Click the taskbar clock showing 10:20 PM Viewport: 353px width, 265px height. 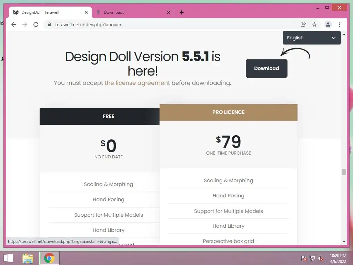(x=338, y=258)
